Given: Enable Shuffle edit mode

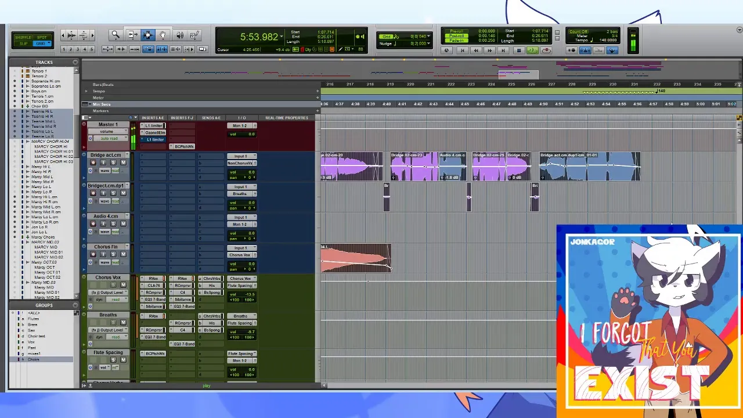Looking at the screenshot, I should tap(24, 38).
